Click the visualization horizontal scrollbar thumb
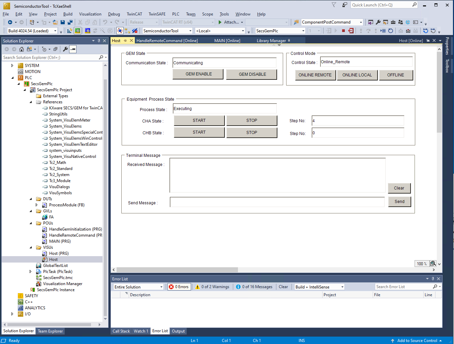Image resolution: width=454 pixels, height=344 pixels. coord(178,270)
